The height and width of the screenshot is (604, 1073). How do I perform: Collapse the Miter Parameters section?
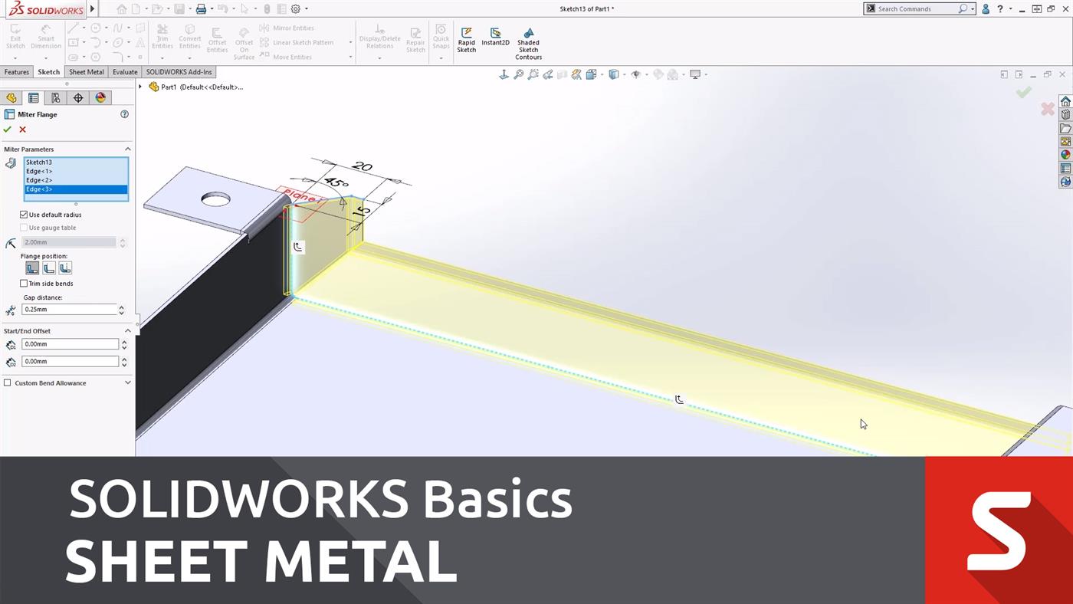click(127, 149)
